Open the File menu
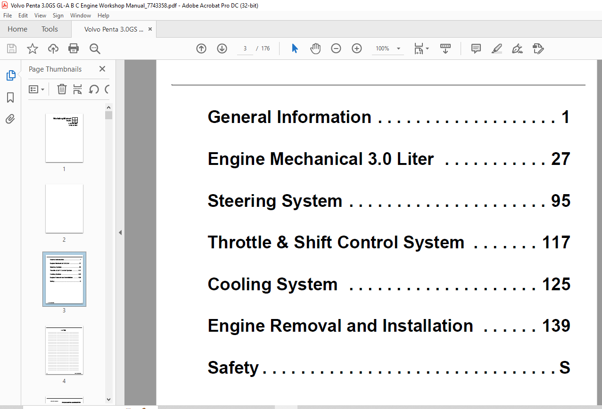The height and width of the screenshot is (409, 602). [8, 16]
